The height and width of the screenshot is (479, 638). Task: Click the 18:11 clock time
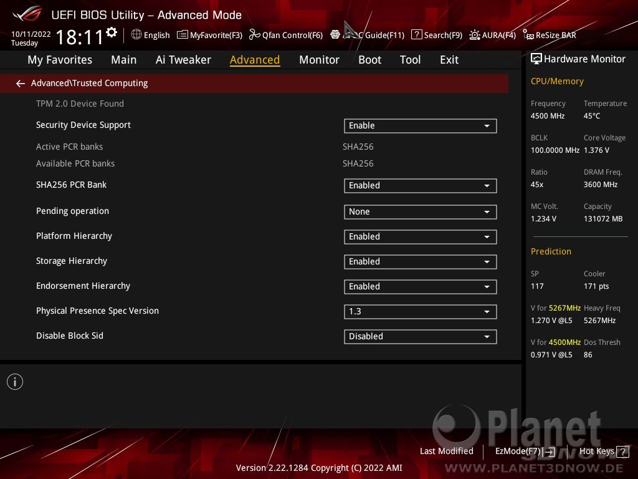pyautogui.click(x=79, y=37)
